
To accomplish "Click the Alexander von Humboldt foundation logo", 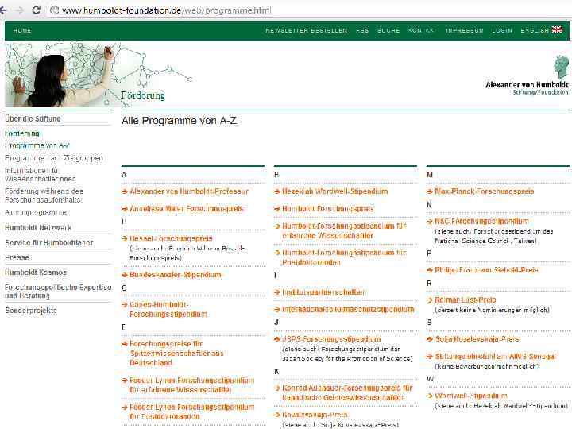I will point(528,75).
